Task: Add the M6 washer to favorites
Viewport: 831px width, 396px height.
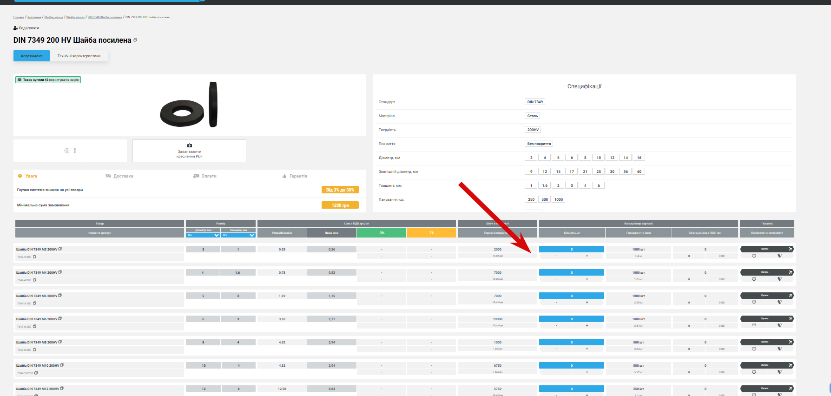Action: click(x=780, y=325)
